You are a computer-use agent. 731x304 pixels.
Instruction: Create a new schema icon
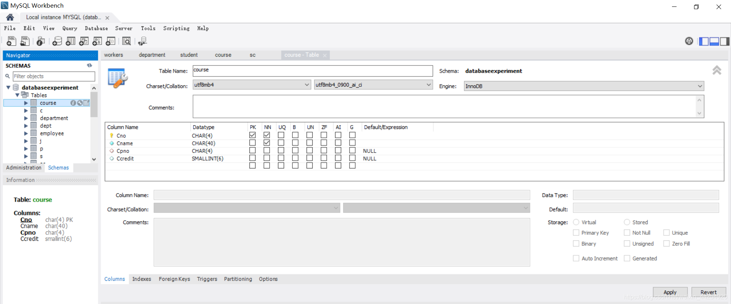coord(57,41)
